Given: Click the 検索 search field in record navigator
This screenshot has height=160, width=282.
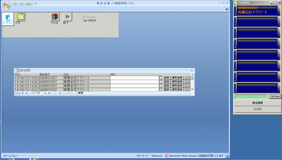Looking at the screenshot, I should click(85, 93).
